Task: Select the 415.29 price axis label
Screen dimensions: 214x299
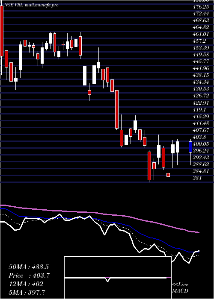Action: [201, 116]
